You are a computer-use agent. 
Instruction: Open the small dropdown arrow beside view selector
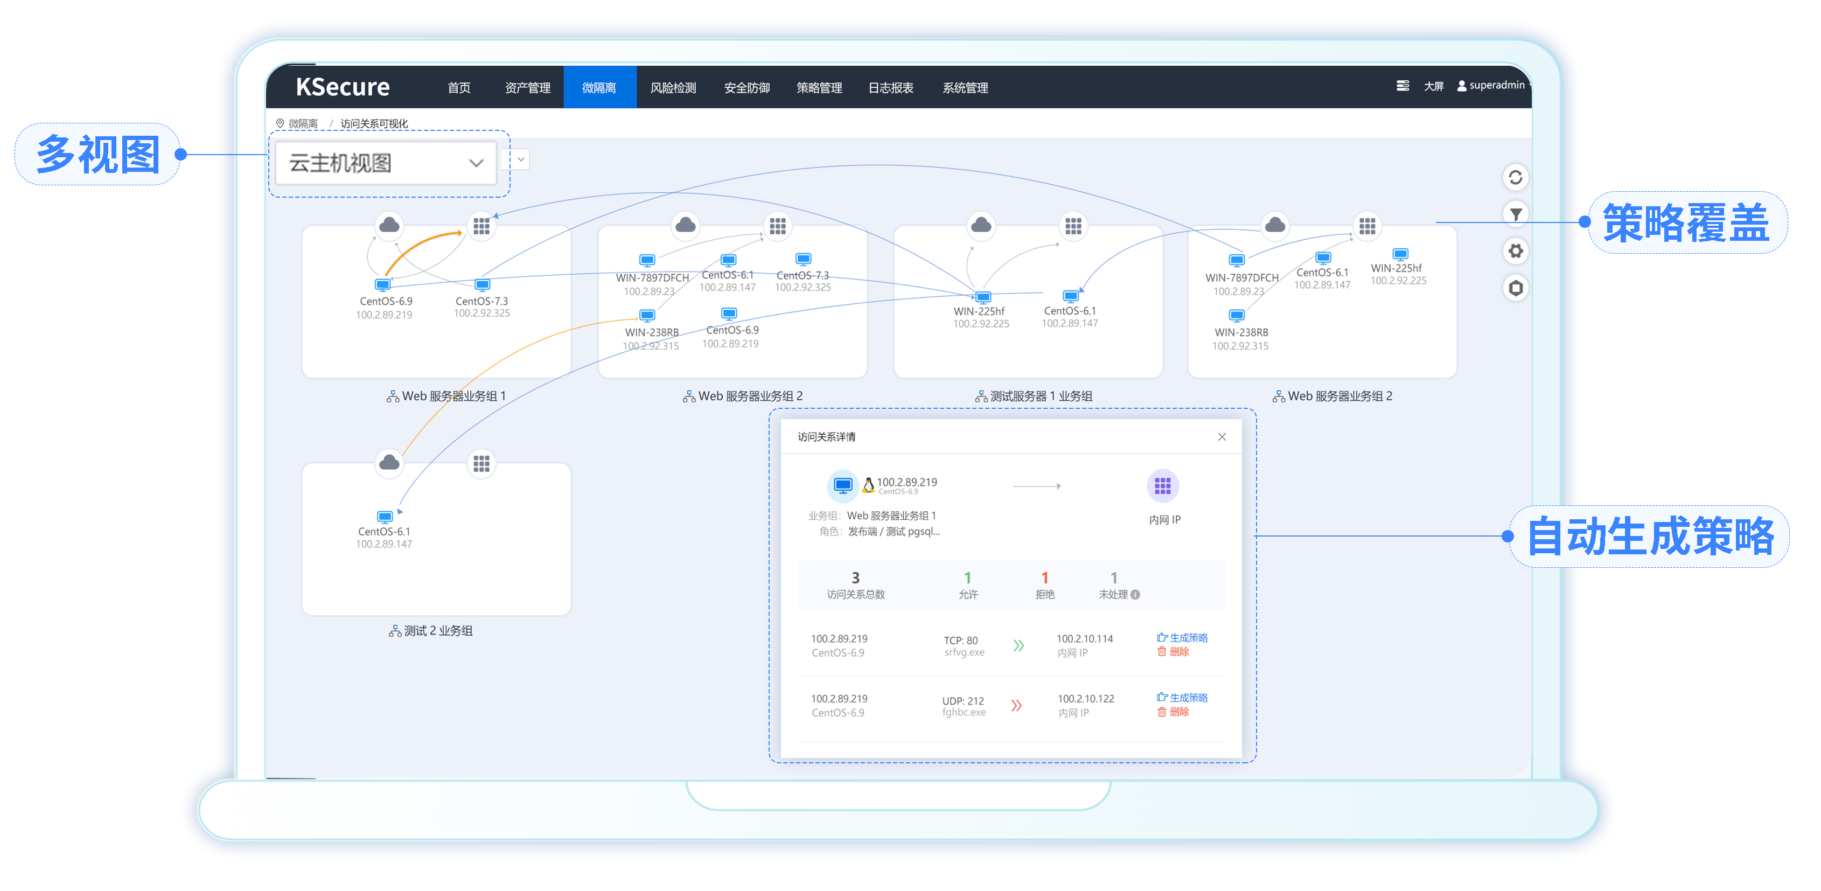pyautogui.click(x=521, y=159)
